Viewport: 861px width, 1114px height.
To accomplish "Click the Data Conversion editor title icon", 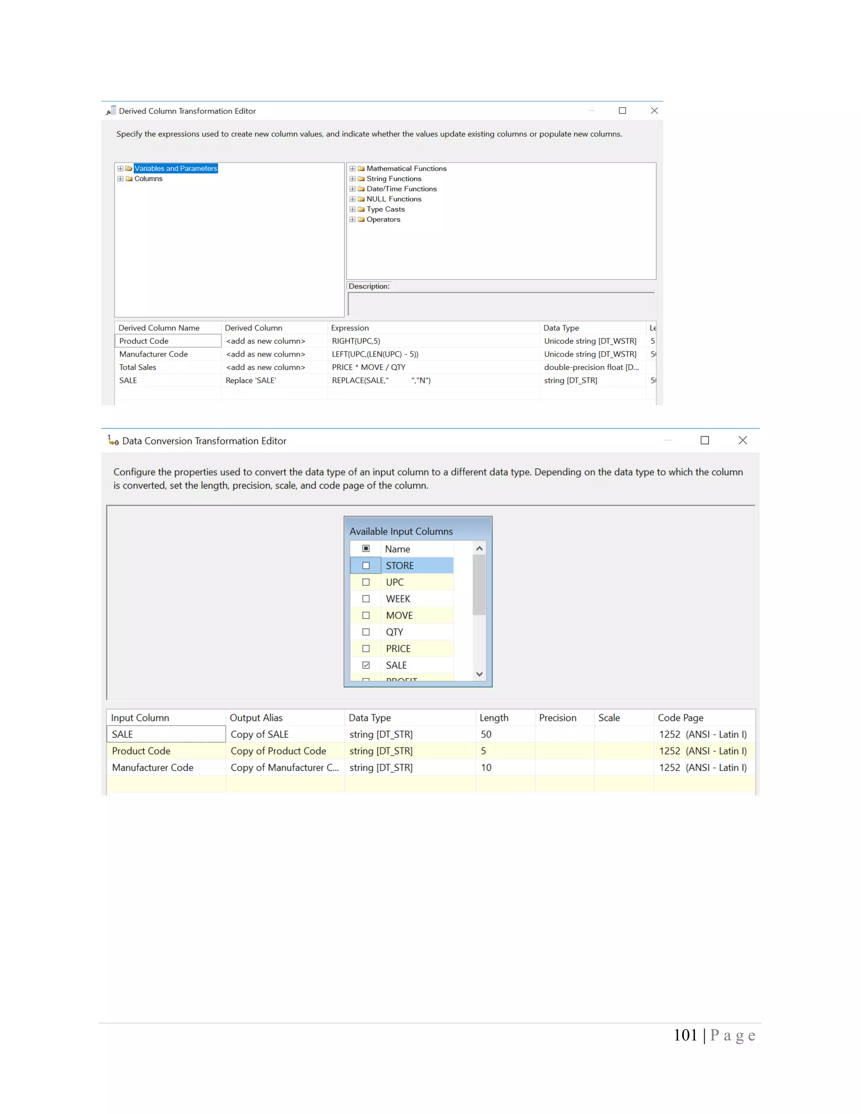I will click(x=113, y=440).
